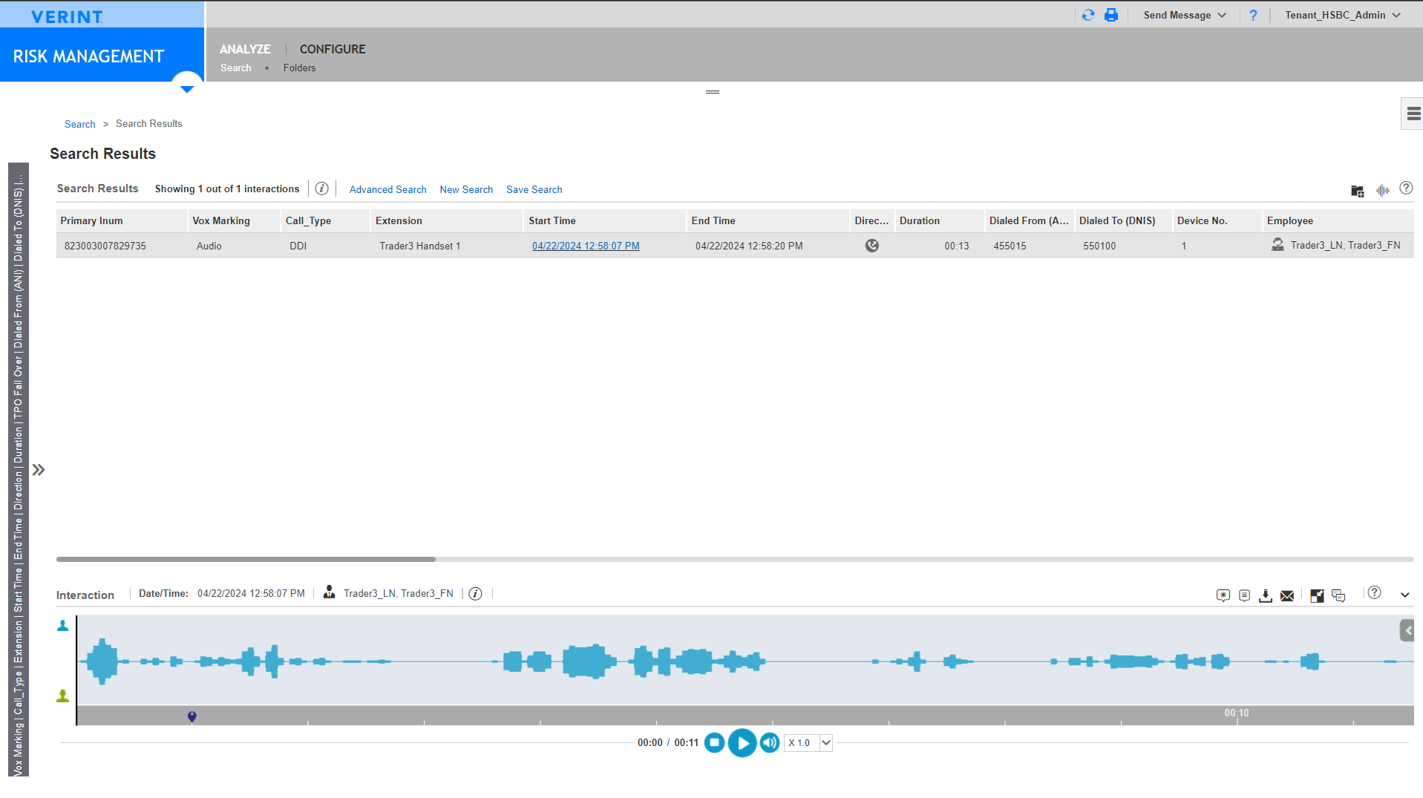The width and height of the screenshot is (1423, 798).
Task: Expand the Tenant_HSBC_Admin user menu
Action: tap(1343, 15)
